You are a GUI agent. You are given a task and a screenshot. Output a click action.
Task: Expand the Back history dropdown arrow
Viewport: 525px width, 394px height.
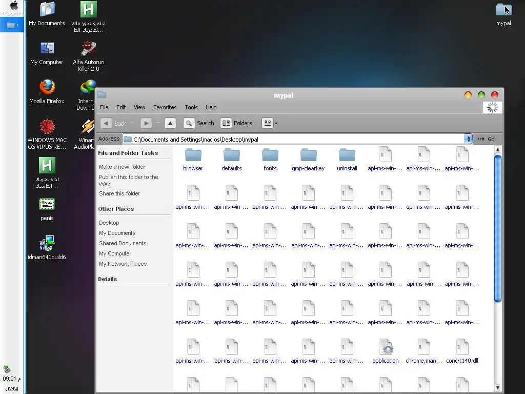[x=132, y=123]
